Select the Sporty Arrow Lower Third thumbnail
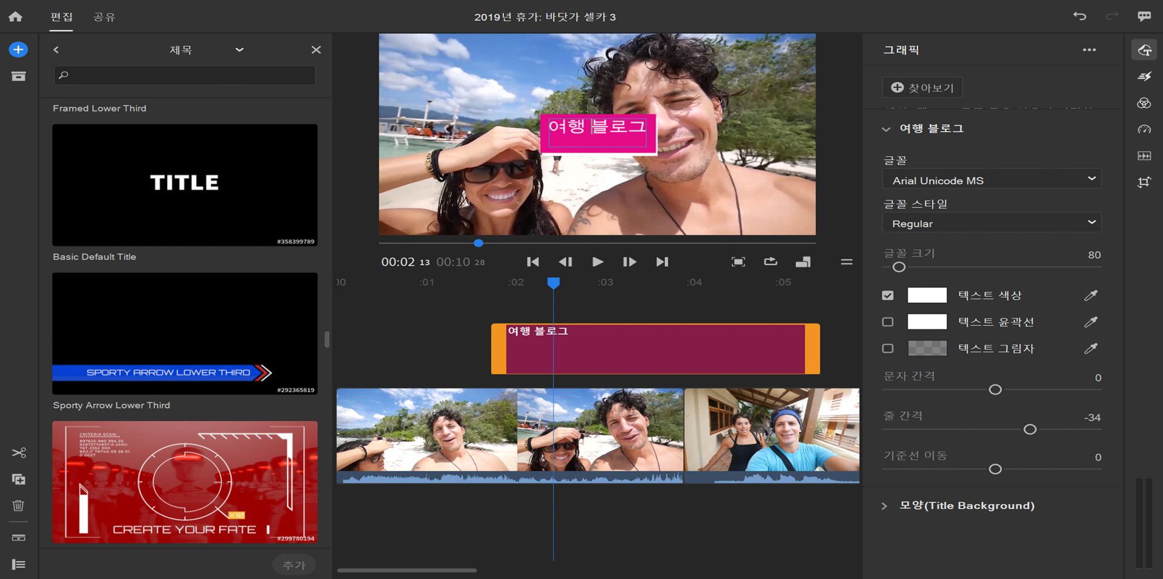1163x579 pixels. (x=185, y=334)
